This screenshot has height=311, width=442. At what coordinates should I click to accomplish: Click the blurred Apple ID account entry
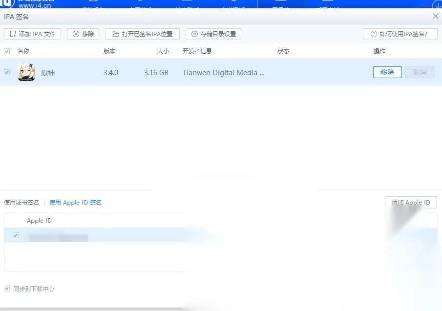59,238
